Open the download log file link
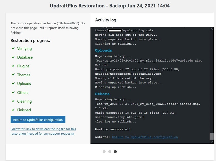The width and height of the screenshot is (216, 161). click(43, 131)
